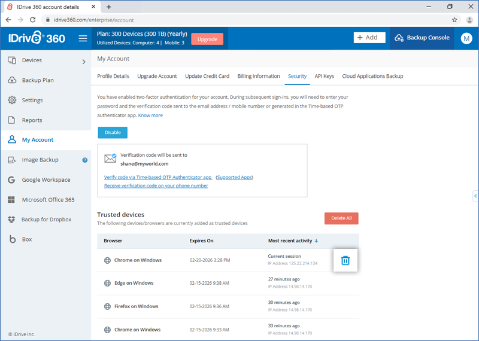479x341 pixels.
Task: Expand the right side panel arrow
Action: tap(475, 196)
